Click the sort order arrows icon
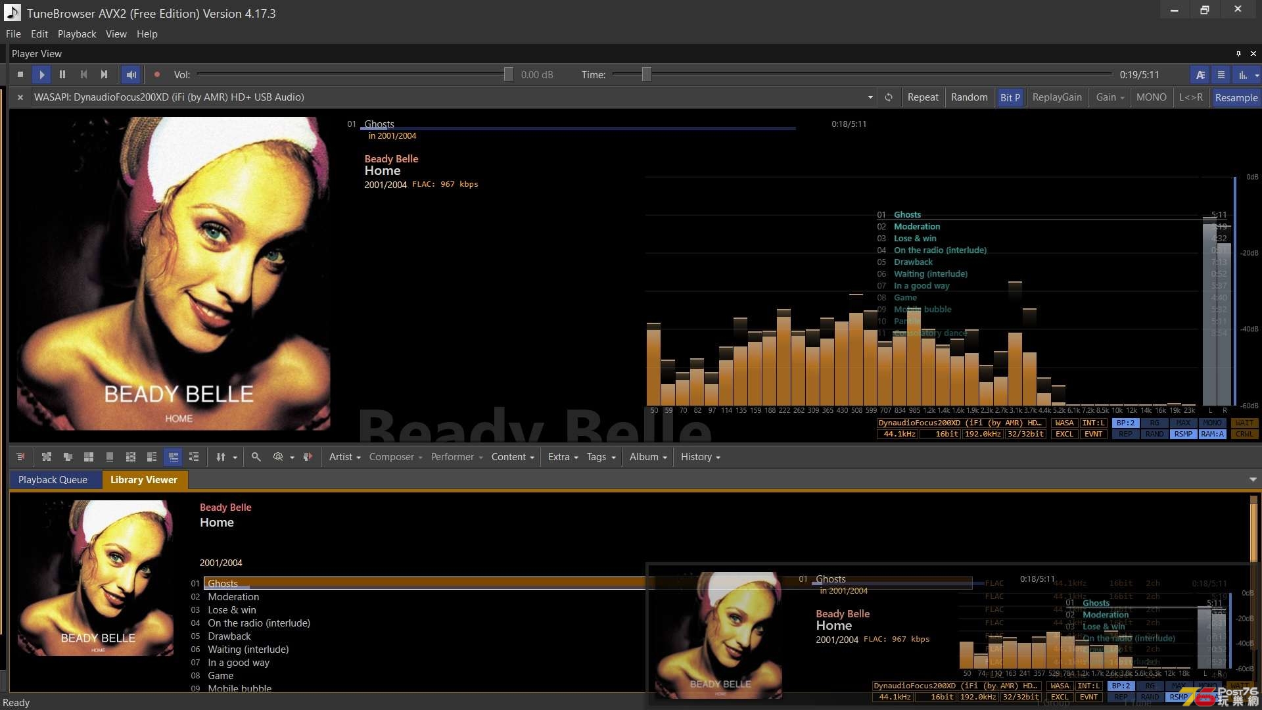1262x710 pixels. tap(221, 457)
